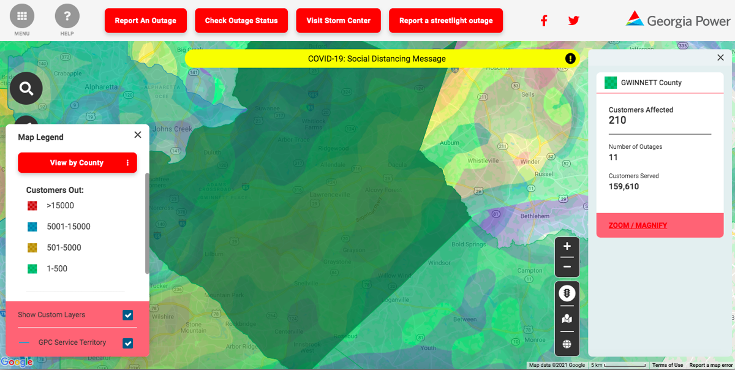Zoom in the map with plus

point(567,246)
